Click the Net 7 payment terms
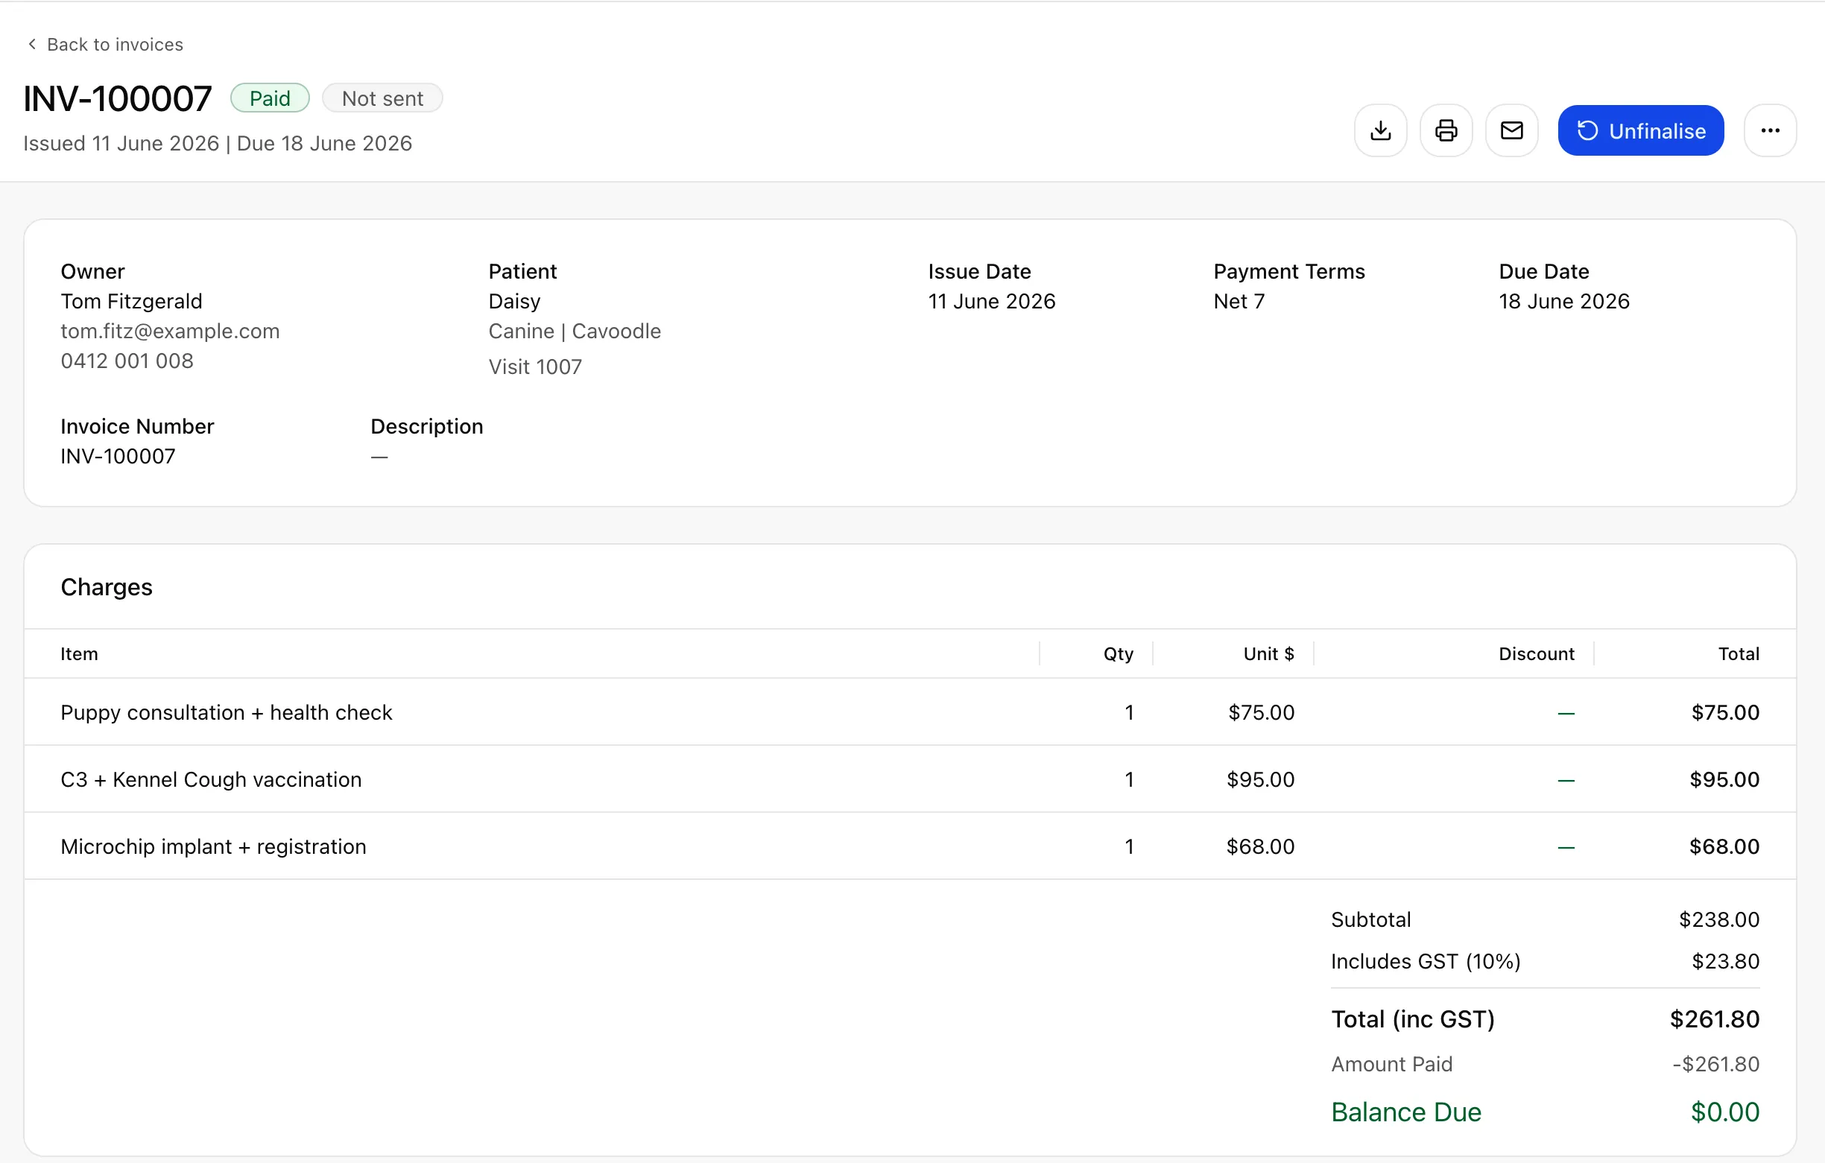 (1239, 302)
